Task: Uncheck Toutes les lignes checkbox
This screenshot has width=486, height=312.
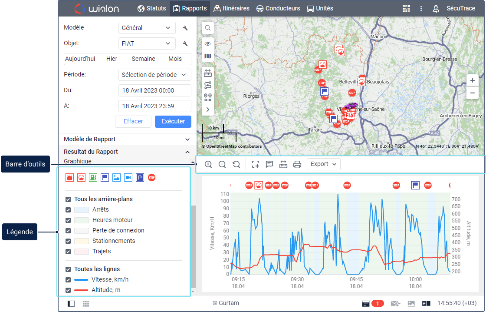Action: pyautogui.click(x=68, y=269)
